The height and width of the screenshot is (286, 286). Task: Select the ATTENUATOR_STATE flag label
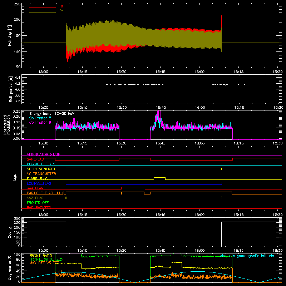click(43, 154)
